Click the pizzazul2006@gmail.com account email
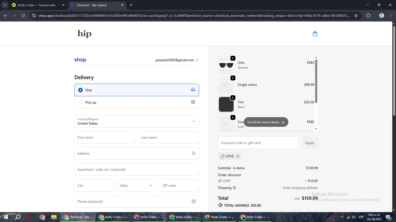This screenshot has width=396, height=222. [x=175, y=60]
